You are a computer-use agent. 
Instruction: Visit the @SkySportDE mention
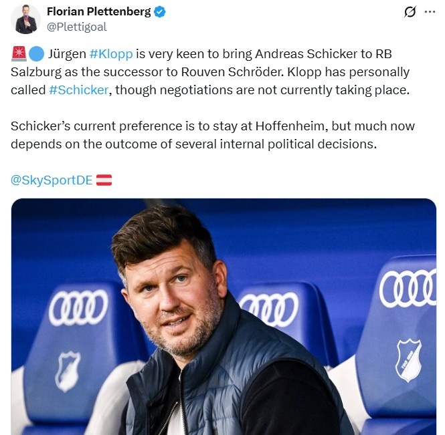[x=52, y=180]
